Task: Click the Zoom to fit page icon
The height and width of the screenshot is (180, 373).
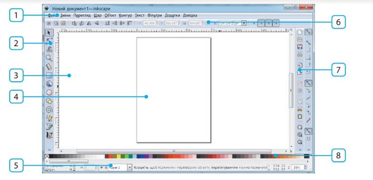Action: click(x=300, y=142)
